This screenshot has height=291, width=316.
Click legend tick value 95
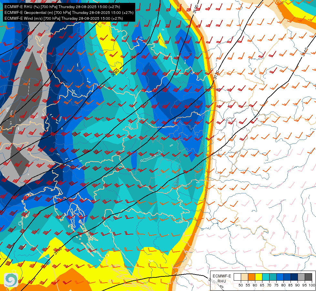coord(304,285)
